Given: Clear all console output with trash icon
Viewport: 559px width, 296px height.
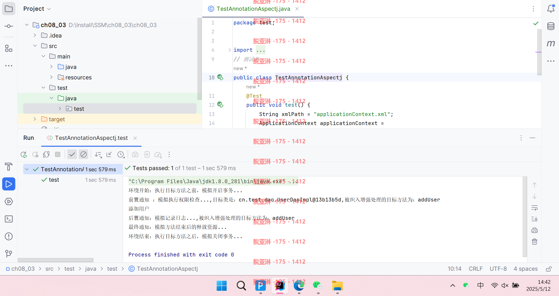Looking at the screenshot, I should pos(535,242).
